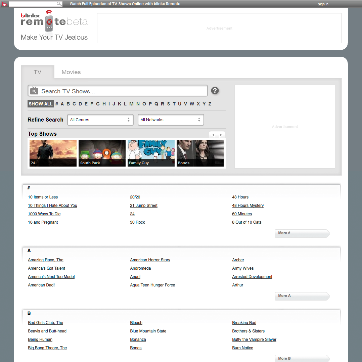Open the 10 Items or Less link
Viewport: 362px width, 362px height.
coord(43,197)
